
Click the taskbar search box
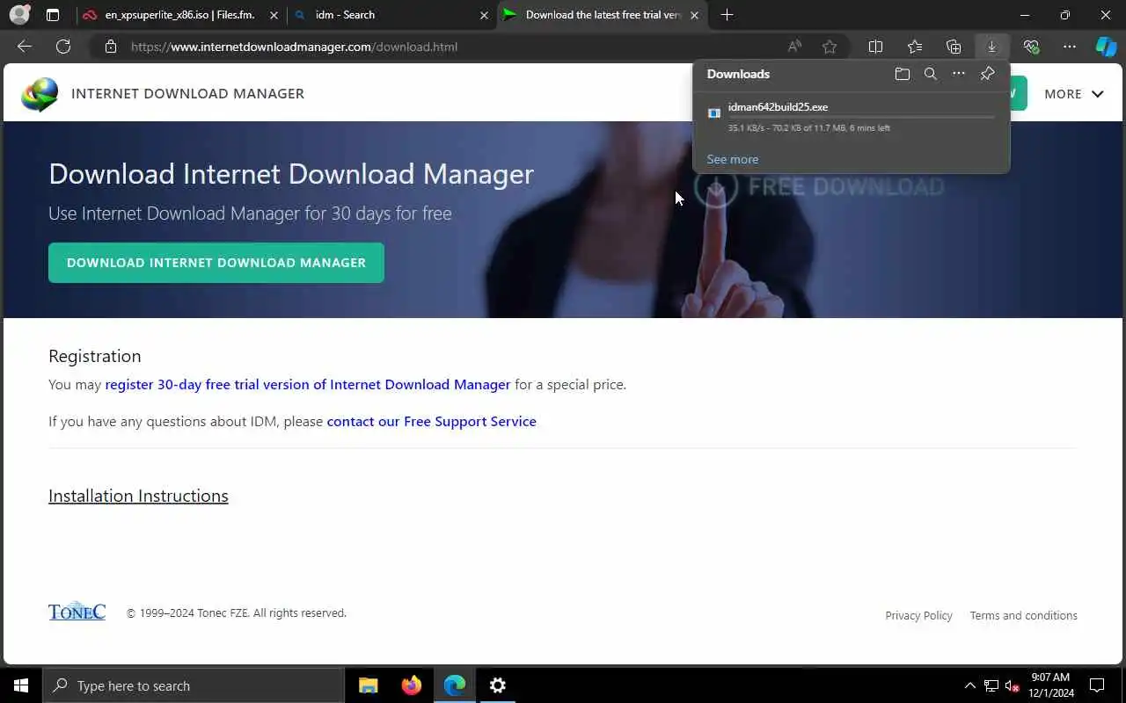pos(194,685)
